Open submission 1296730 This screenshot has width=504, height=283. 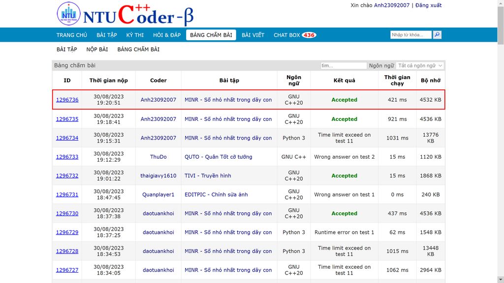point(67,213)
